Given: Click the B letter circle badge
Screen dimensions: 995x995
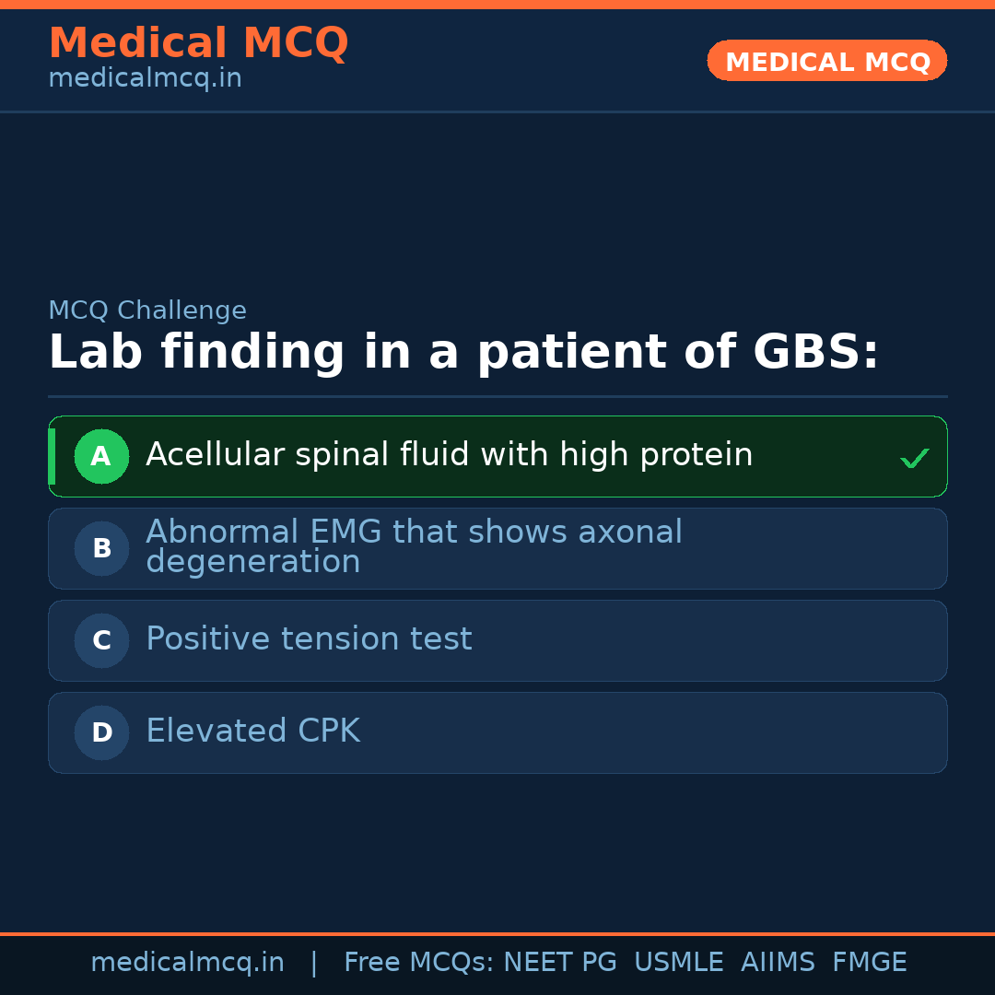Looking at the screenshot, I should [x=101, y=548].
